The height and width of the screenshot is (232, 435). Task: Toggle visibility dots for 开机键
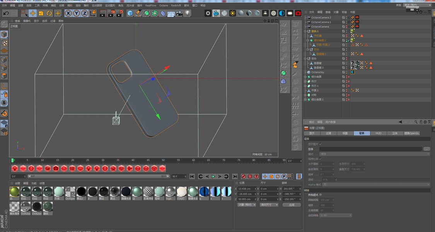coord(346,36)
